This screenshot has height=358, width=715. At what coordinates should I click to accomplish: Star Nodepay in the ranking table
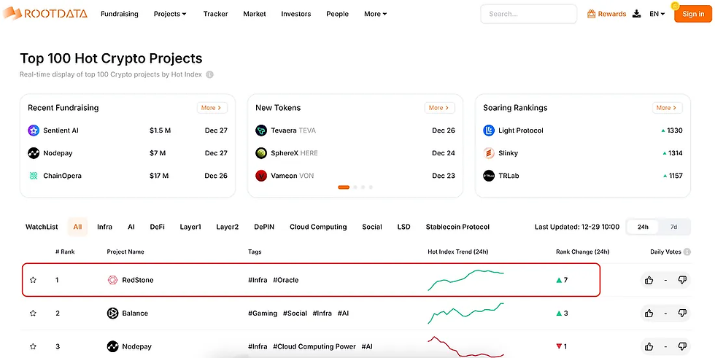click(33, 346)
